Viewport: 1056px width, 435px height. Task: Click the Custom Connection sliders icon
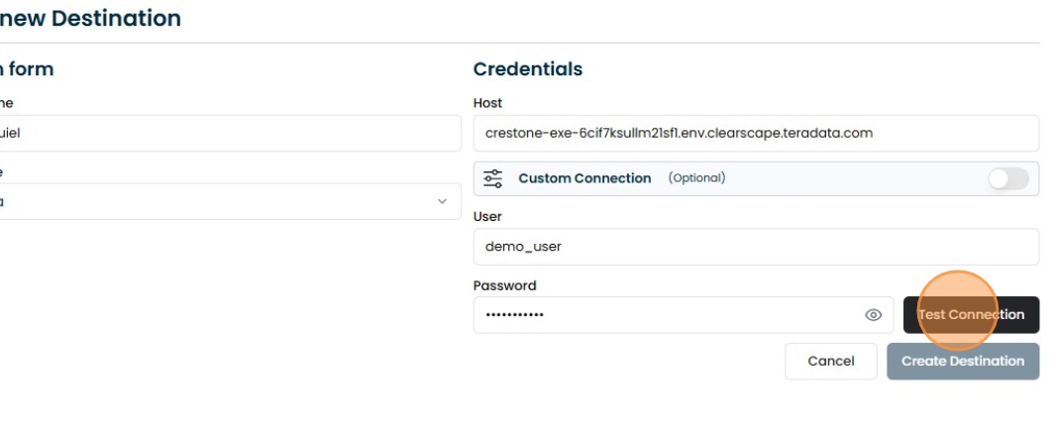point(492,178)
